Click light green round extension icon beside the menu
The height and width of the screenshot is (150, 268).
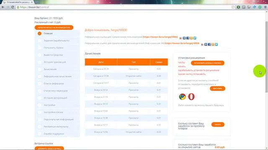coord(260,7)
